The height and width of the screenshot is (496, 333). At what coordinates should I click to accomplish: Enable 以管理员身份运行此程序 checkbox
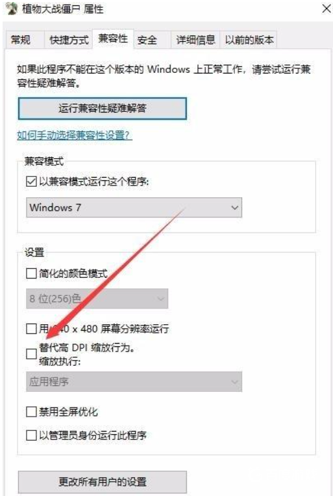(31, 435)
